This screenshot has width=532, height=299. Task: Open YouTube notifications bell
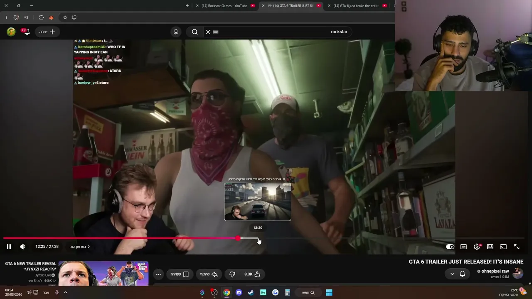coord(26,32)
